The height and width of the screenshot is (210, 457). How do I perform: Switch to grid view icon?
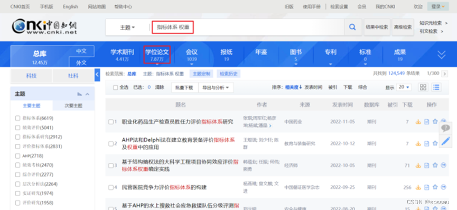pyautogui.click(x=423, y=87)
